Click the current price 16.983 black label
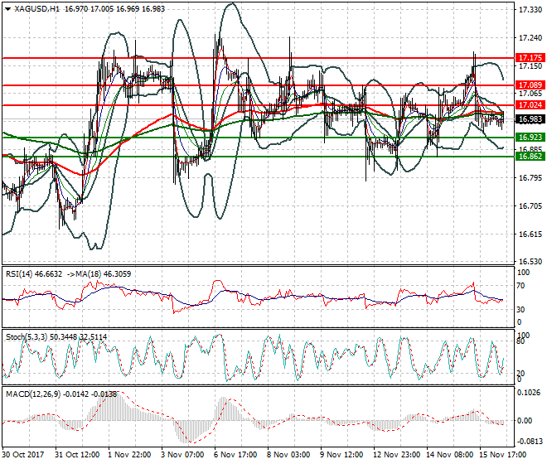547x464 pixels. pos(528,118)
